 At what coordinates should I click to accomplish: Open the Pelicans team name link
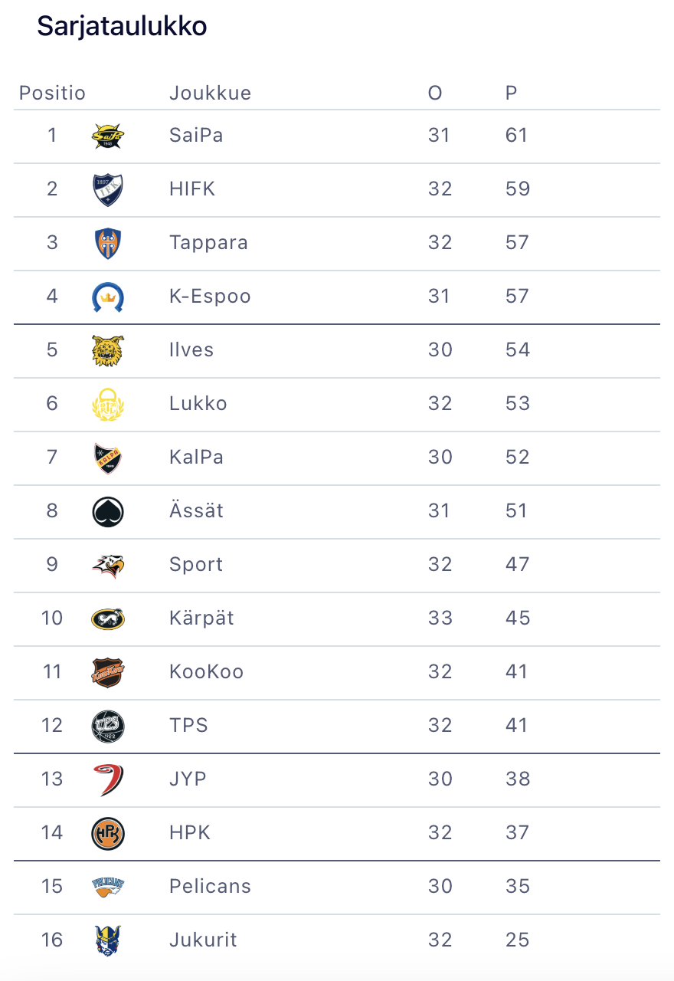point(210,887)
